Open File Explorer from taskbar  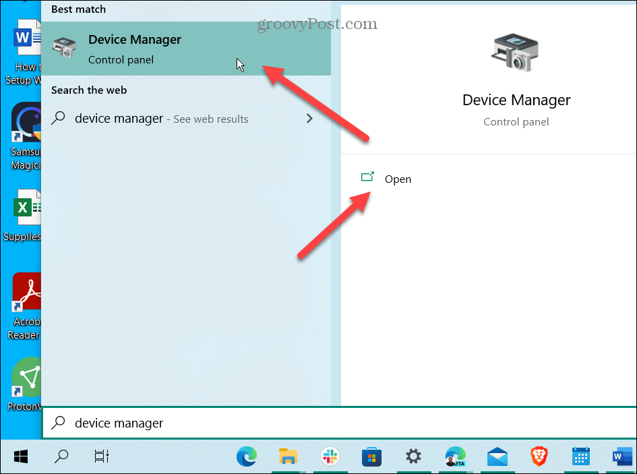(x=288, y=456)
